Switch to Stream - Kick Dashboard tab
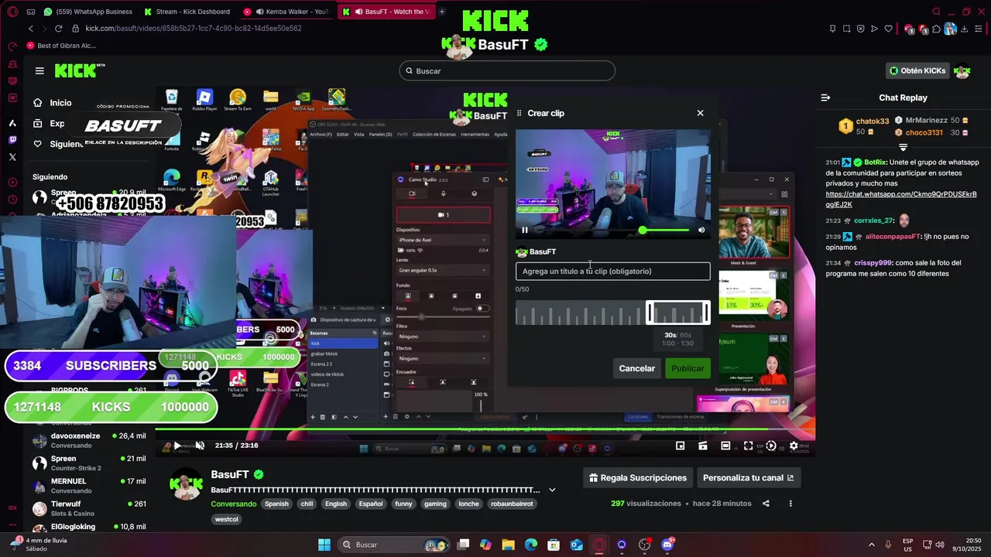This screenshot has width=991, height=557. [186, 12]
